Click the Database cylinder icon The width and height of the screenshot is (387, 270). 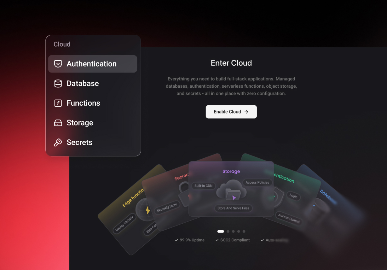pyautogui.click(x=58, y=84)
